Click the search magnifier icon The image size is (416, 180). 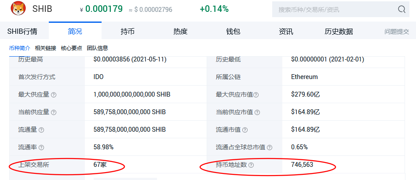click(401, 10)
